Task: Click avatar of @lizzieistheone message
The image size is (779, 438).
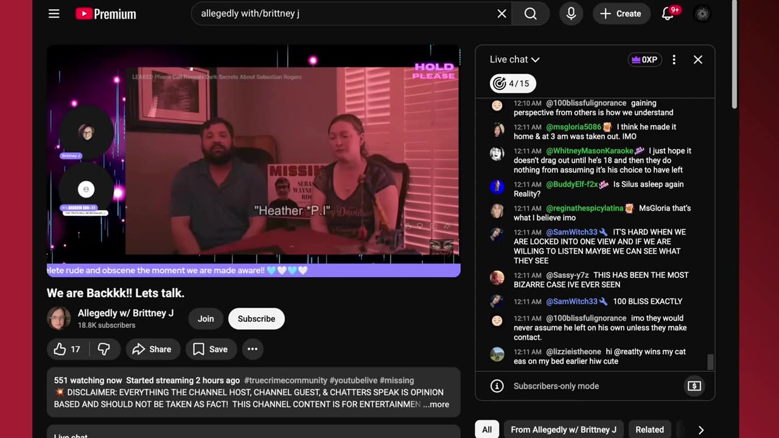Action: [x=497, y=354]
